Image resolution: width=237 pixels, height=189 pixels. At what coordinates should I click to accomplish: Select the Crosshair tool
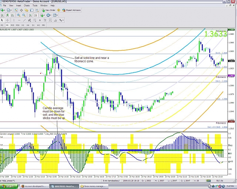7,20
